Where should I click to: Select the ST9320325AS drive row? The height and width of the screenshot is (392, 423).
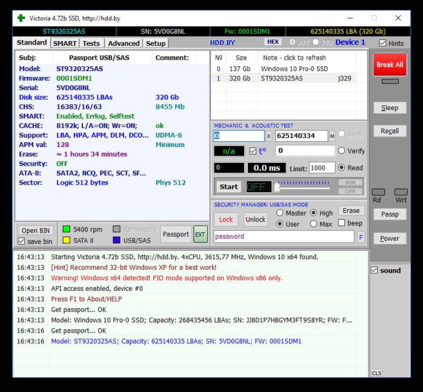(282, 78)
